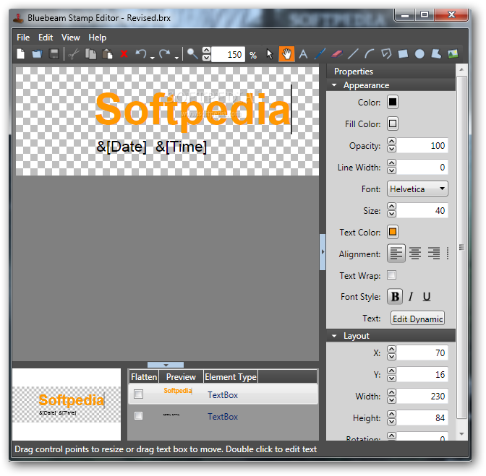Open the File menu
Screen dimensions: 486x476
click(x=23, y=38)
